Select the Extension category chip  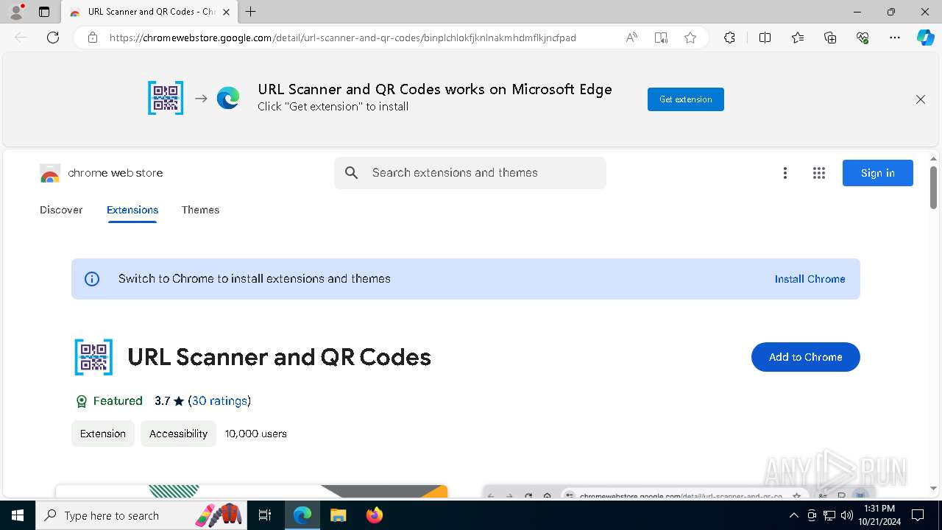pyautogui.click(x=103, y=434)
